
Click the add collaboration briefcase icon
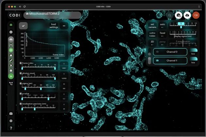click(179, 15)
